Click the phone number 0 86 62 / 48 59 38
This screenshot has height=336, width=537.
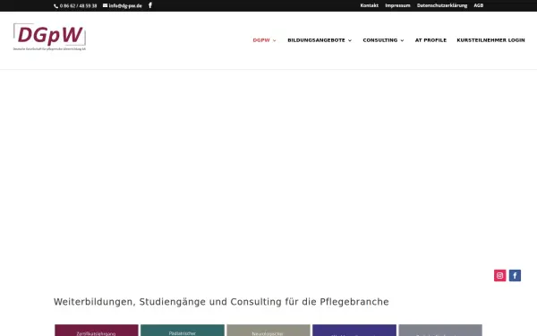click(78, 6)
